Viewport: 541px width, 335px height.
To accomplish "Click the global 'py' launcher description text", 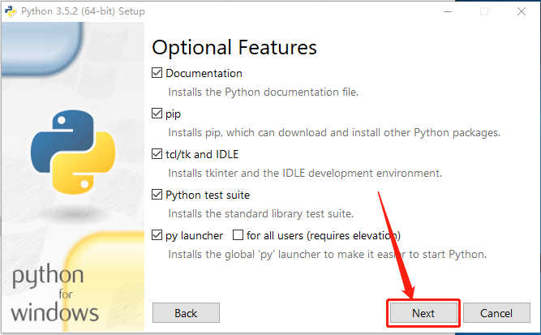I will coord(328,255).
